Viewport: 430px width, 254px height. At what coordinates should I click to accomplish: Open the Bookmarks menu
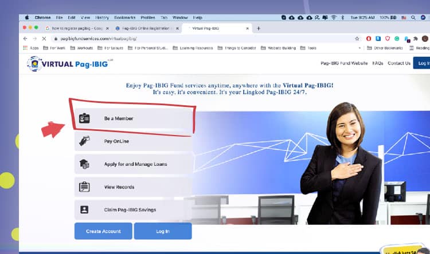[125, 17]
